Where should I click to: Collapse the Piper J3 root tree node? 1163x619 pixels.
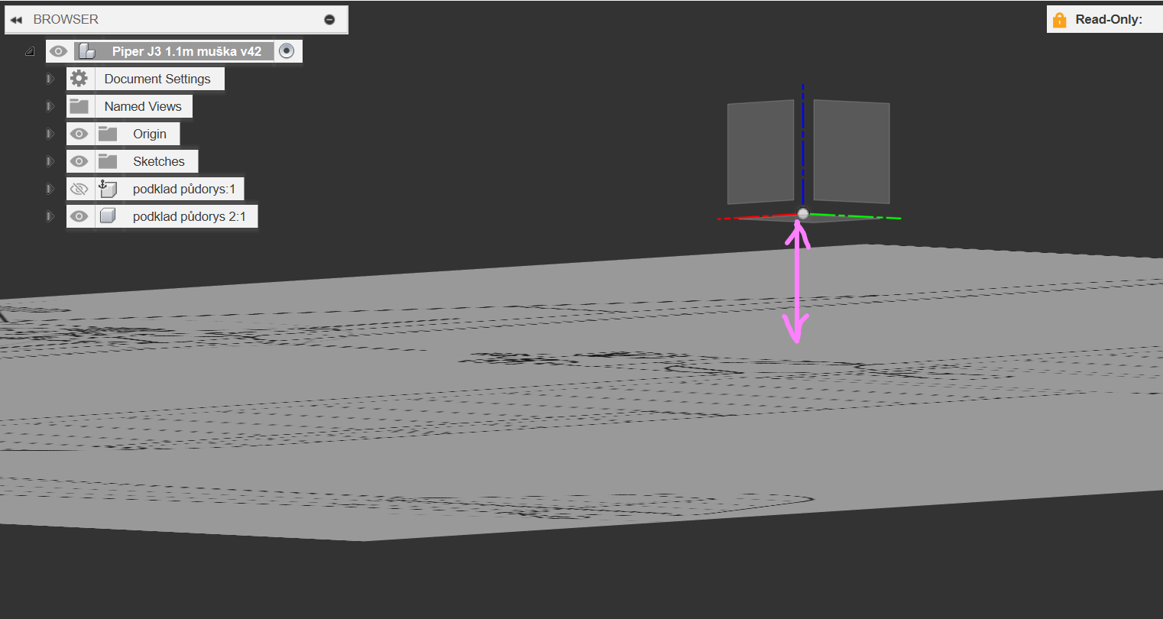click(30, 51)
